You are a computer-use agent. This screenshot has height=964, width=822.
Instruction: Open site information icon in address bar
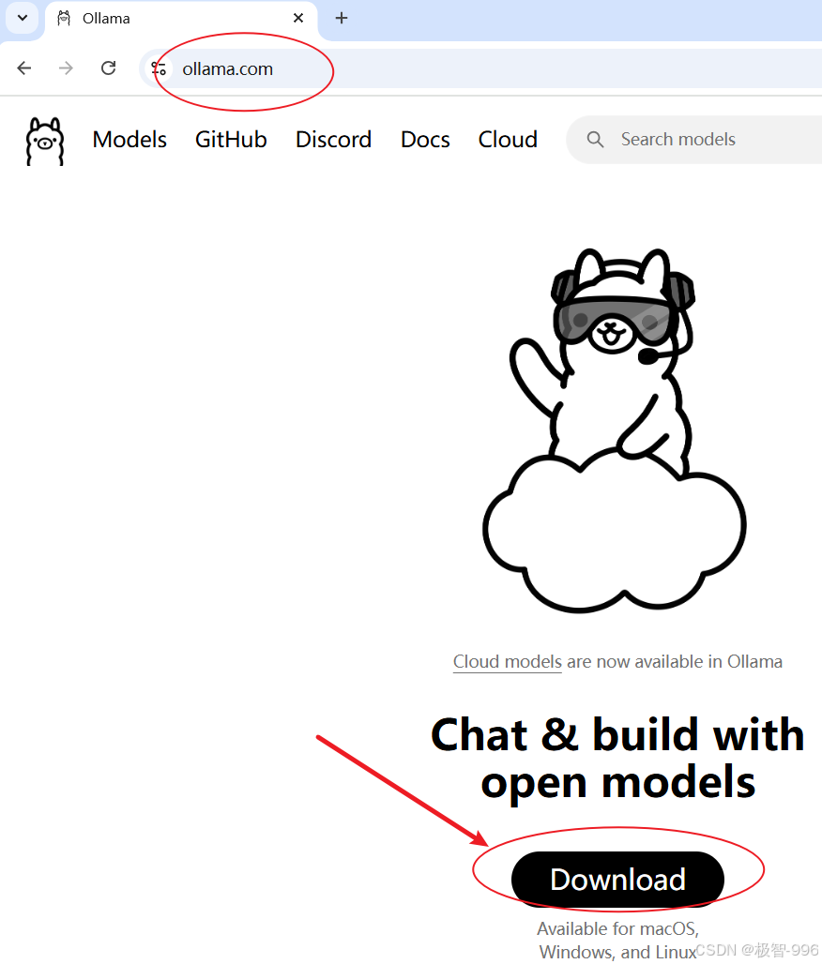pos(159,68)
